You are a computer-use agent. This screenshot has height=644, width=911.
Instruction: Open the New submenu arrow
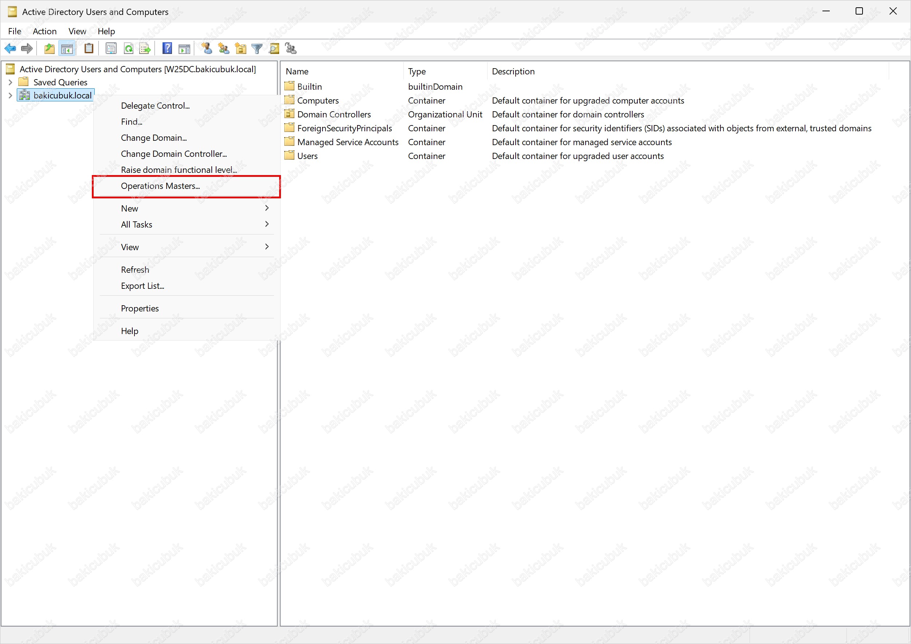[267, 208]
